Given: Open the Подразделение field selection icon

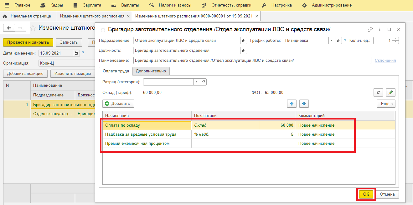Looking at the screenshot, I should click(244, 41).
